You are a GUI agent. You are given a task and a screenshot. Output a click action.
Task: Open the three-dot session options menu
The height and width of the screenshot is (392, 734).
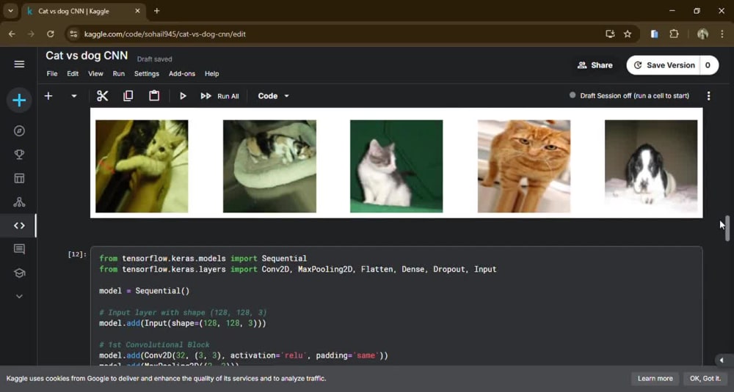(709, 96)
